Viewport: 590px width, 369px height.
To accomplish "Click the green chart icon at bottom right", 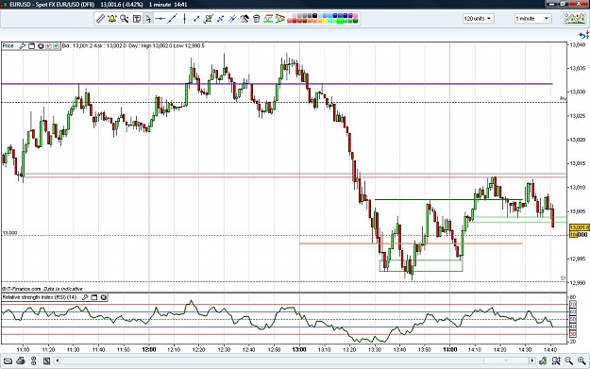I will (x=542, y=361).
